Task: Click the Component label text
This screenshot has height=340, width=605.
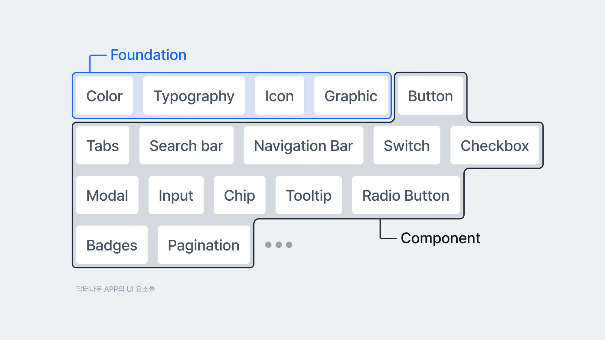Action: point(440,238)
